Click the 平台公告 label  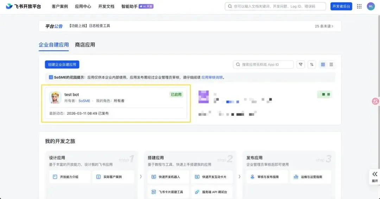pyautogui.click(x=54, y=26)
